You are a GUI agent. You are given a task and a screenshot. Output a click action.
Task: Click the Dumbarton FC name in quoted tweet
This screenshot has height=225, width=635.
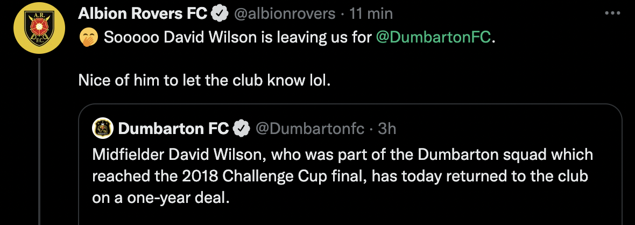(173, 129)
